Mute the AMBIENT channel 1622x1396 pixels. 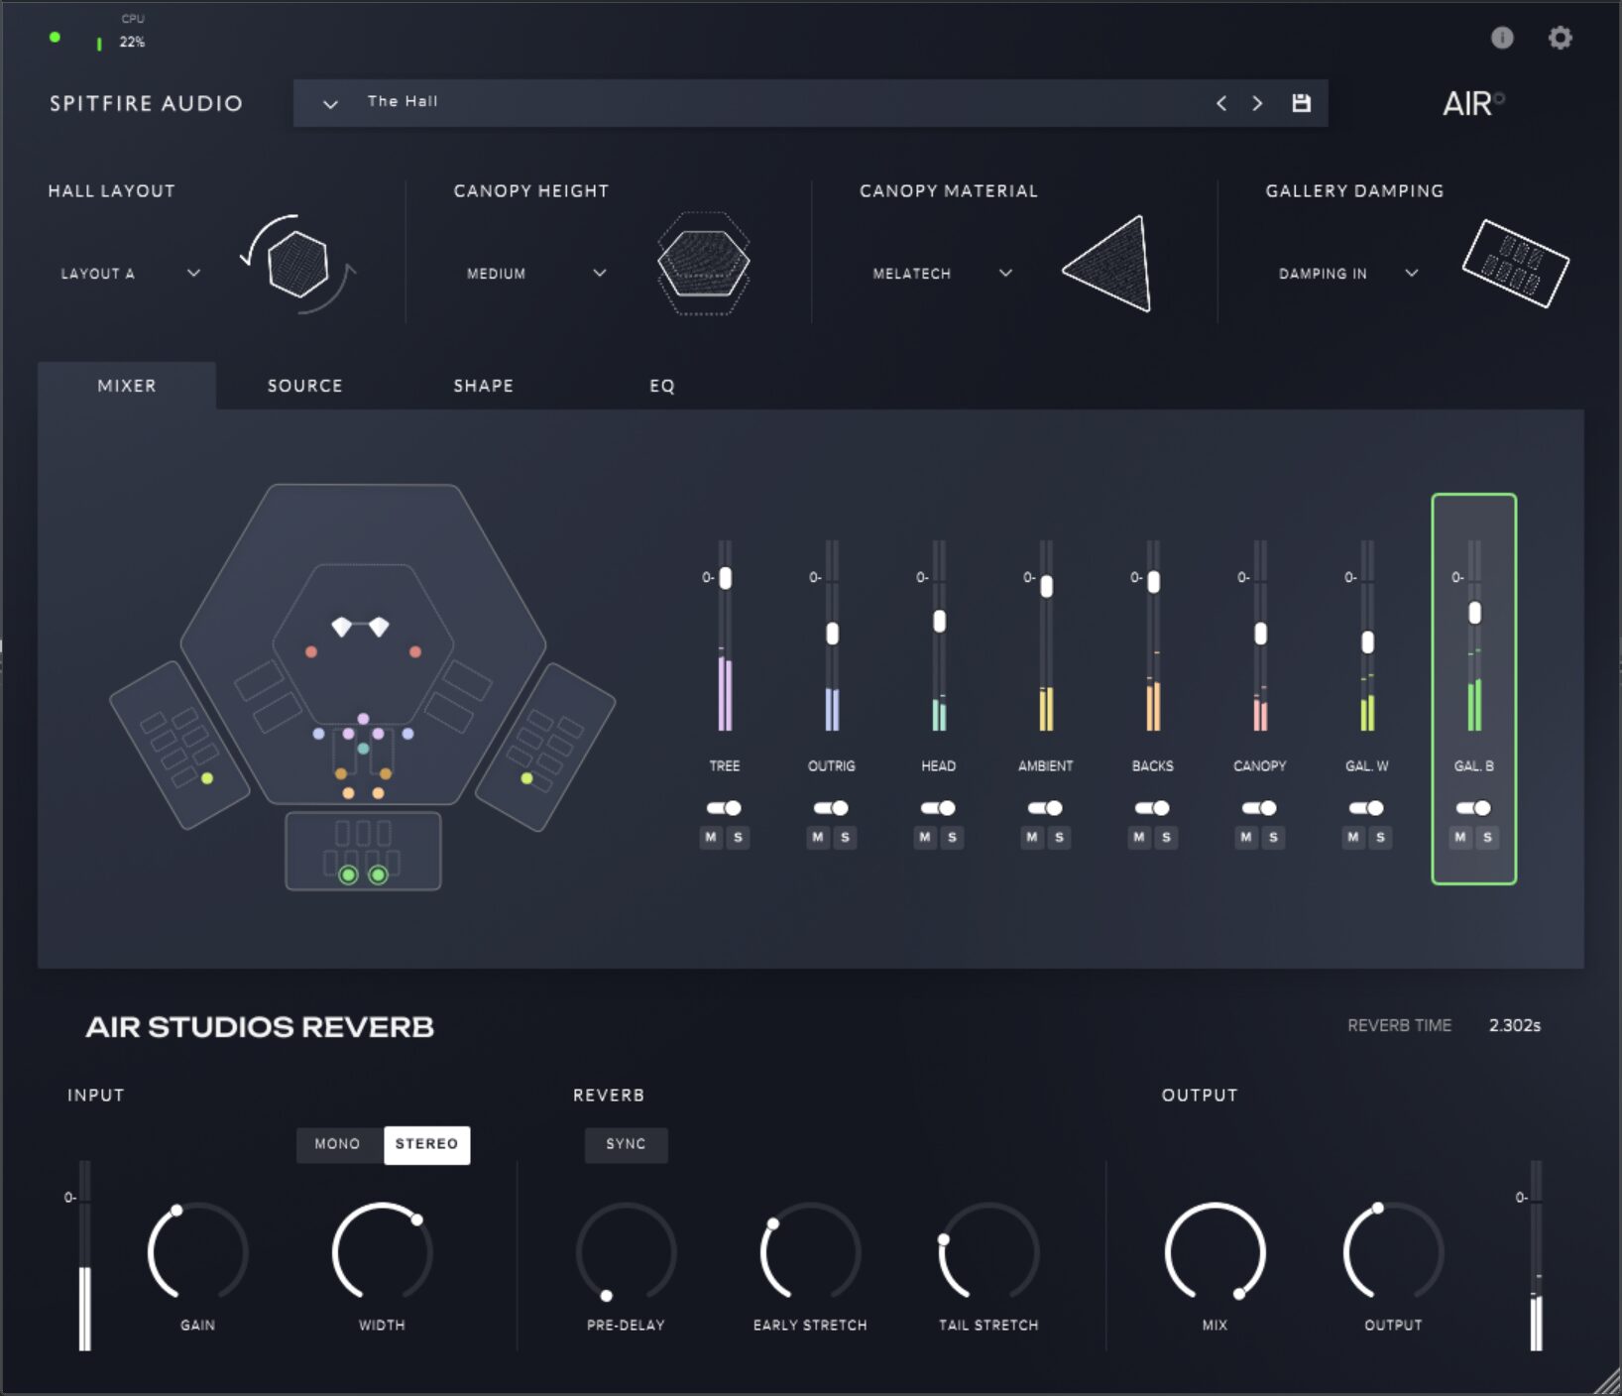[x=1032, y=838]
